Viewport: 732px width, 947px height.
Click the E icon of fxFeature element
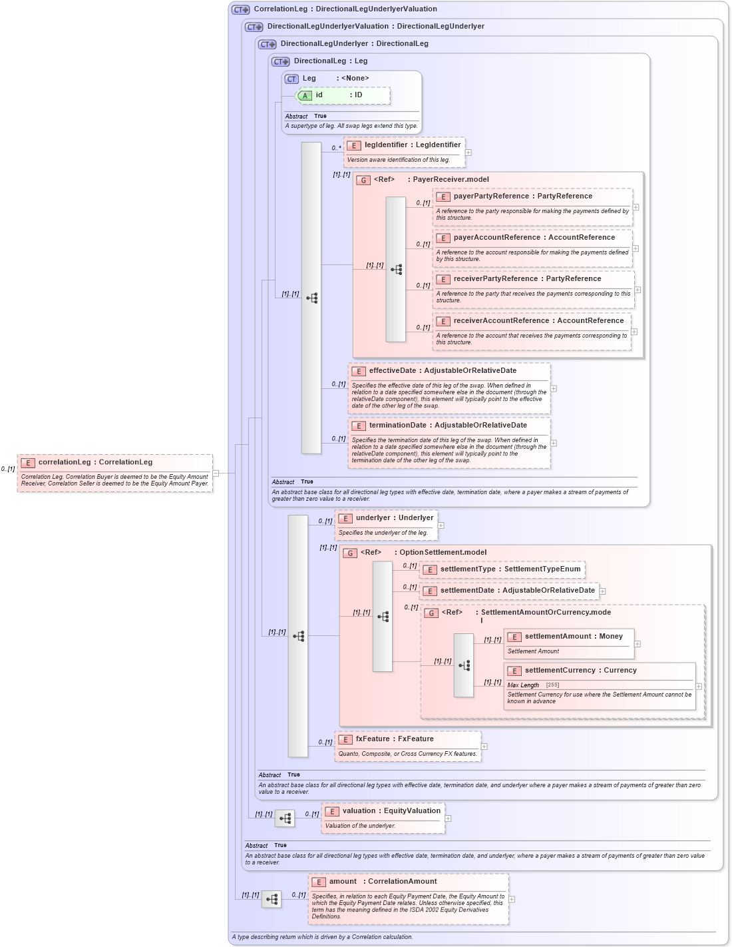point(345,739)
